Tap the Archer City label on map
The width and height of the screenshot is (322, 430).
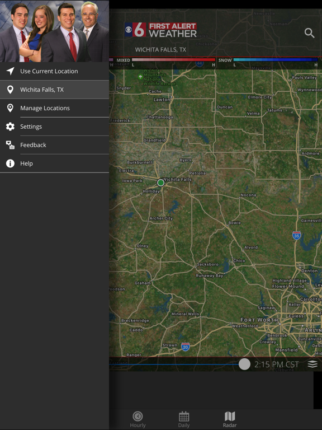click(x=161, y=218)
